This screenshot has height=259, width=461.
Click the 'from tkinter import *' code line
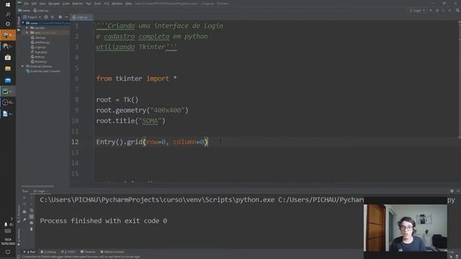(136, 78)
